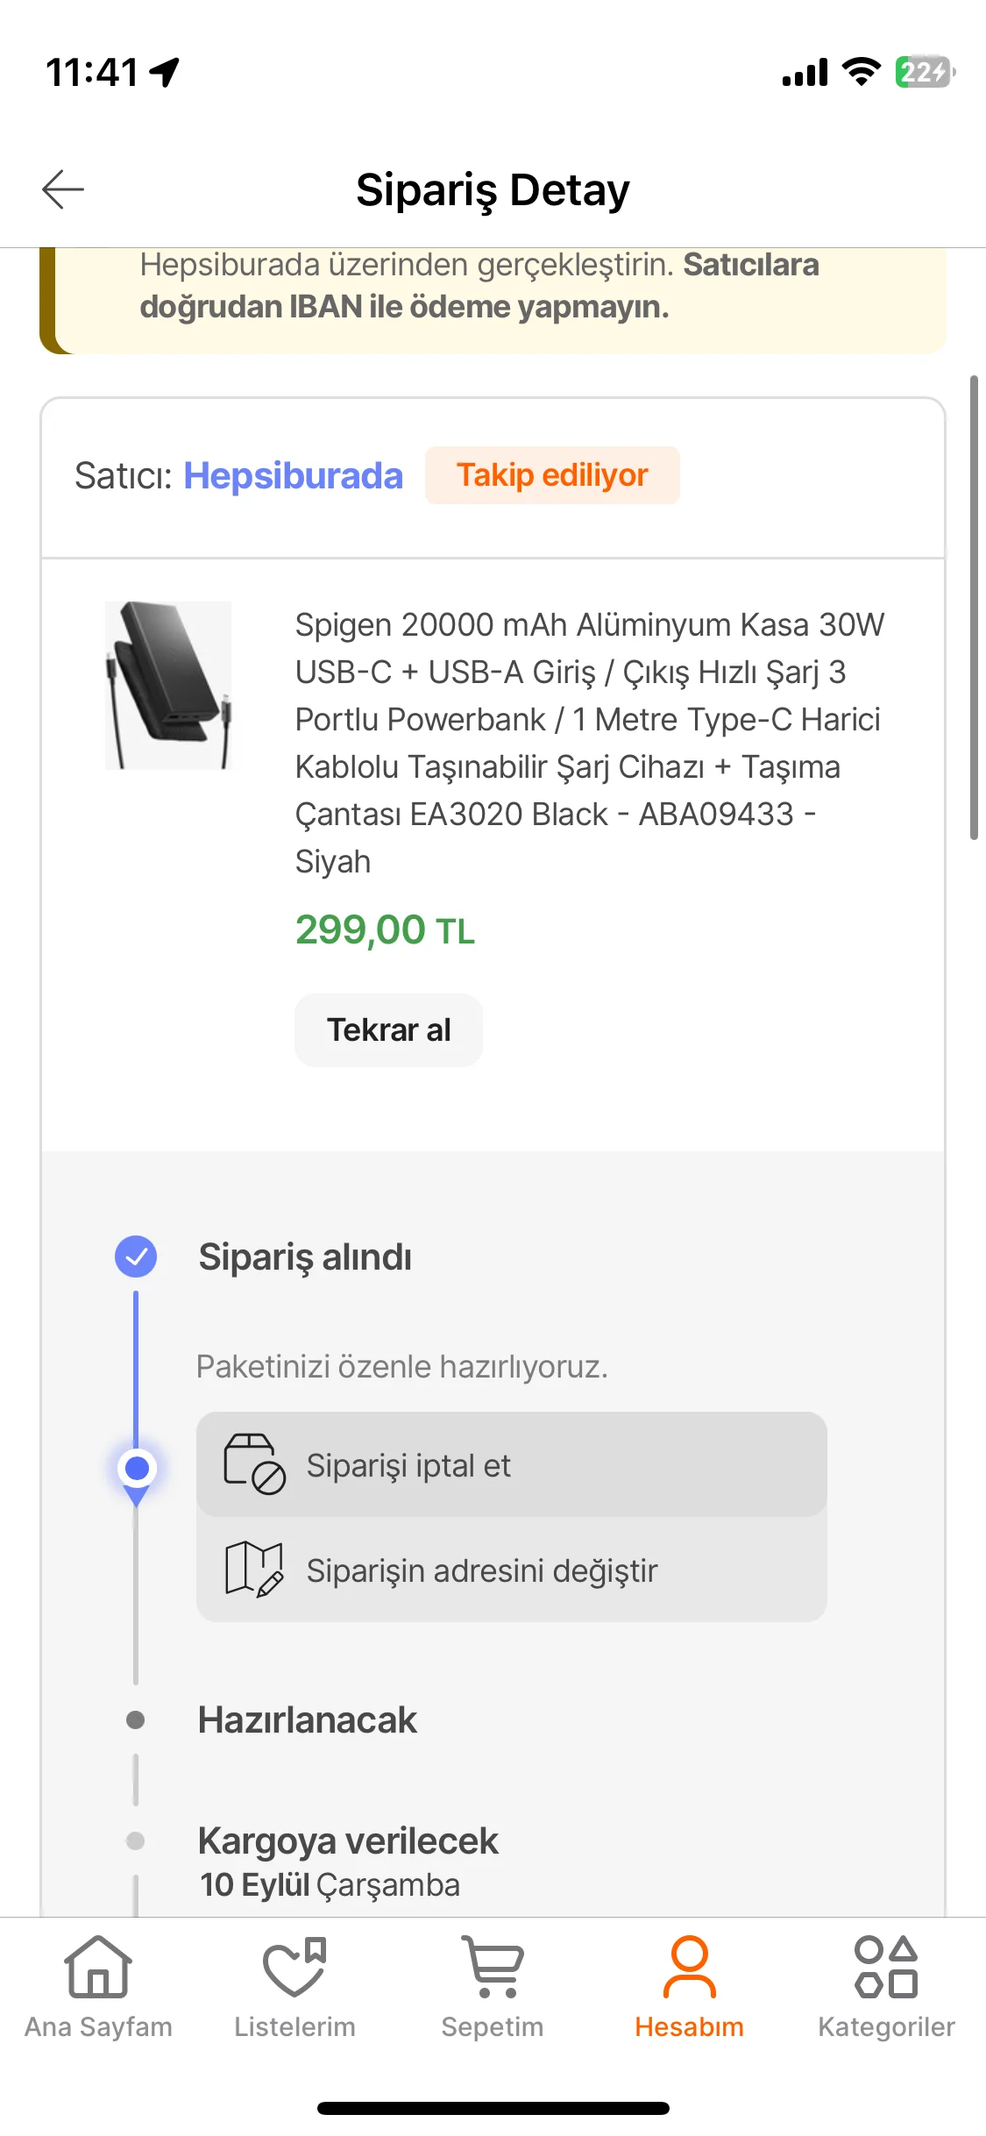
Task: Select Siparişin adresini değiştir option
Action: click(x=482, y=1570)
